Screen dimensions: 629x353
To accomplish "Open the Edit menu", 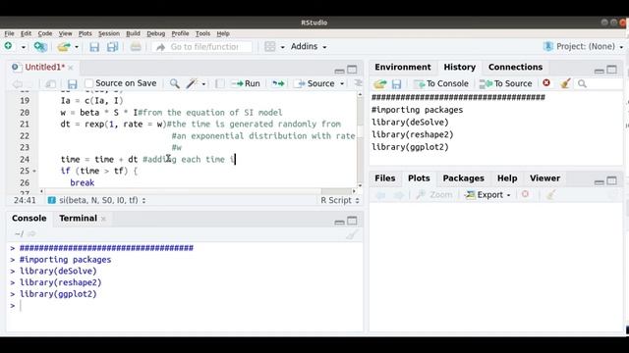I will pos(27,33).
